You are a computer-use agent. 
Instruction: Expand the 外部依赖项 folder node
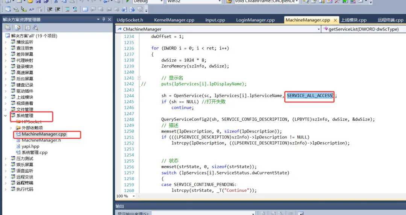(x=11, y=128)
